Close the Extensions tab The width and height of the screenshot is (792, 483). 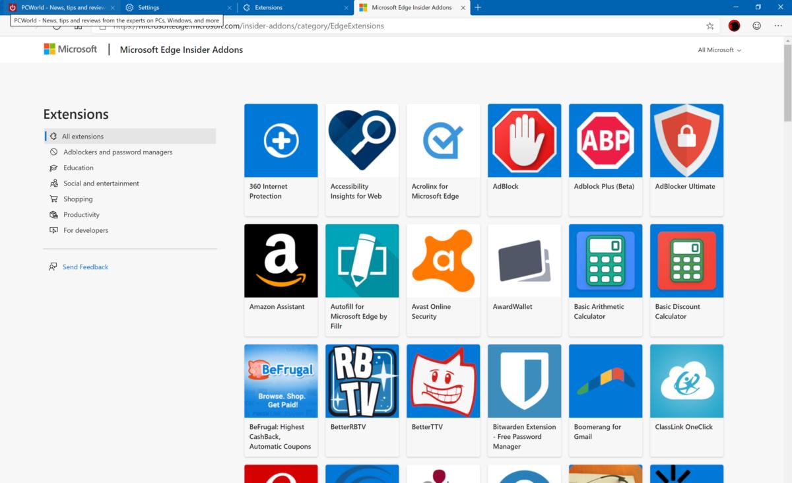coord(346,7)
